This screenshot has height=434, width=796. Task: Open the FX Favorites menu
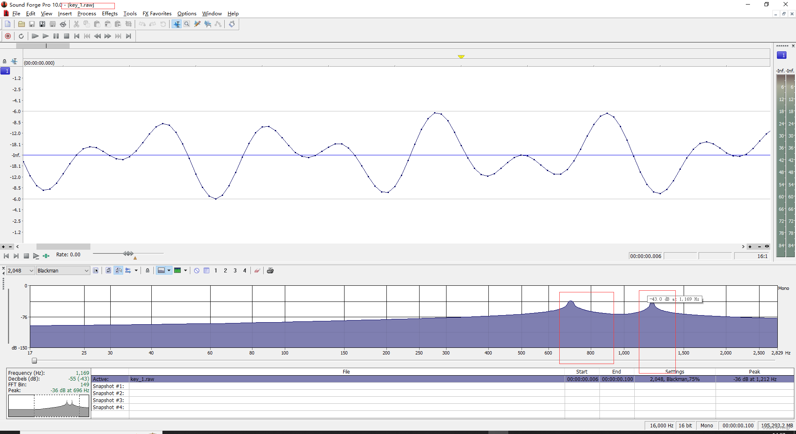coord(157,14)
